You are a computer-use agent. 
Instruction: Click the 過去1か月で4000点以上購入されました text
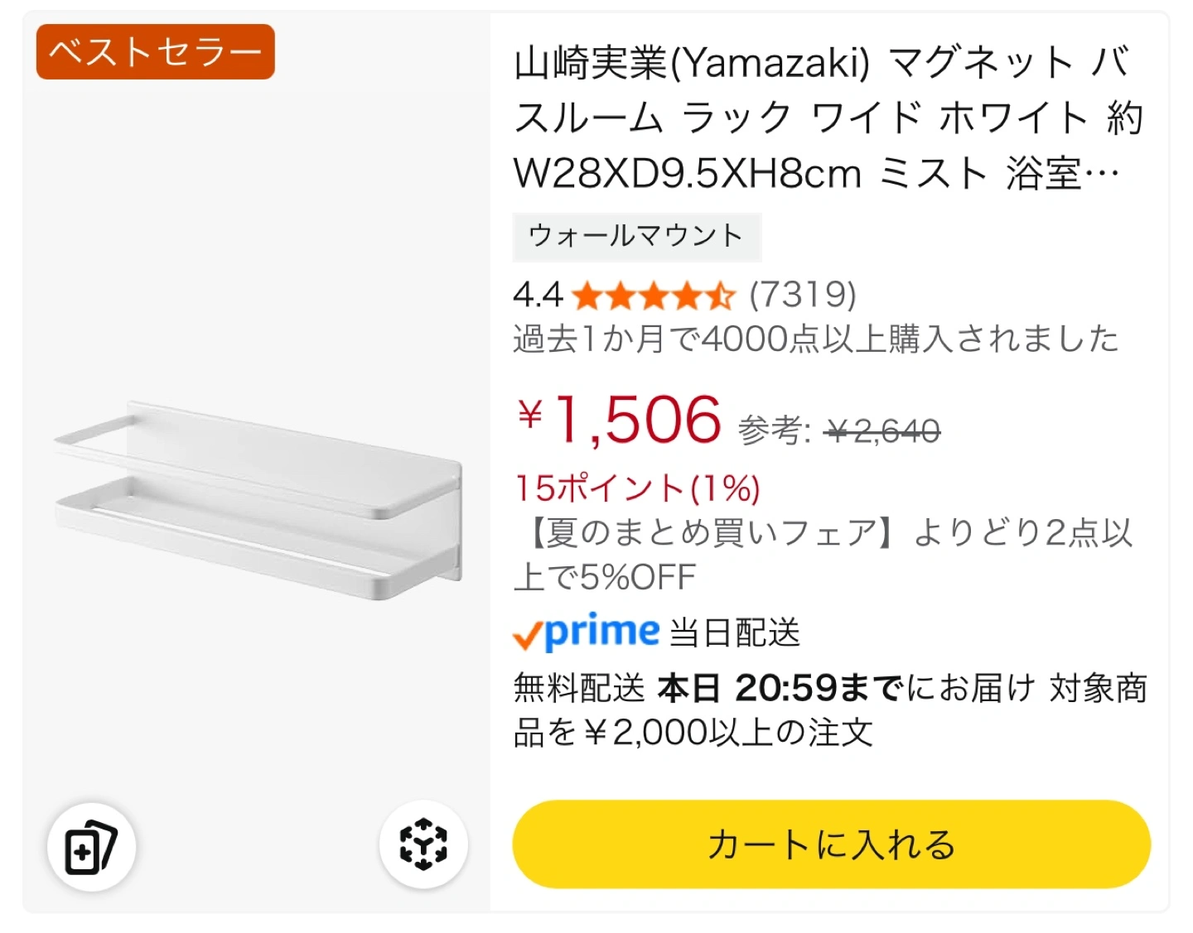tap(816, 339)
